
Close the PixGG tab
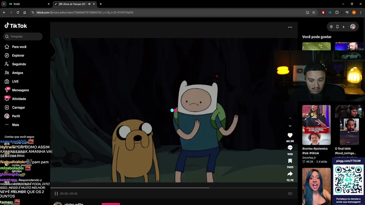[48, 4]
